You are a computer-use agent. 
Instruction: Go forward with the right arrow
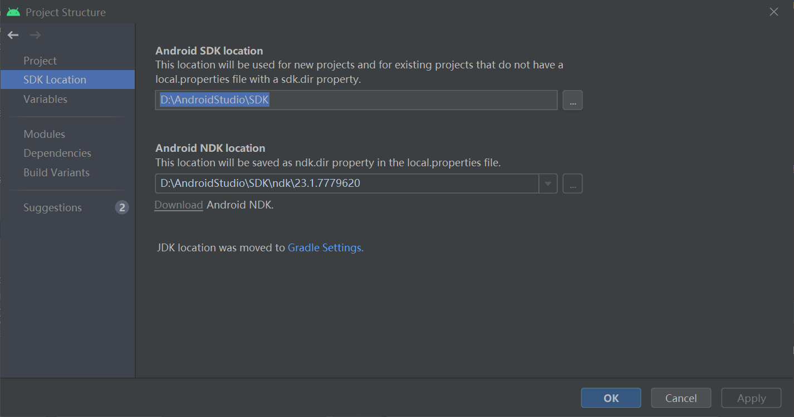point(35,35)
